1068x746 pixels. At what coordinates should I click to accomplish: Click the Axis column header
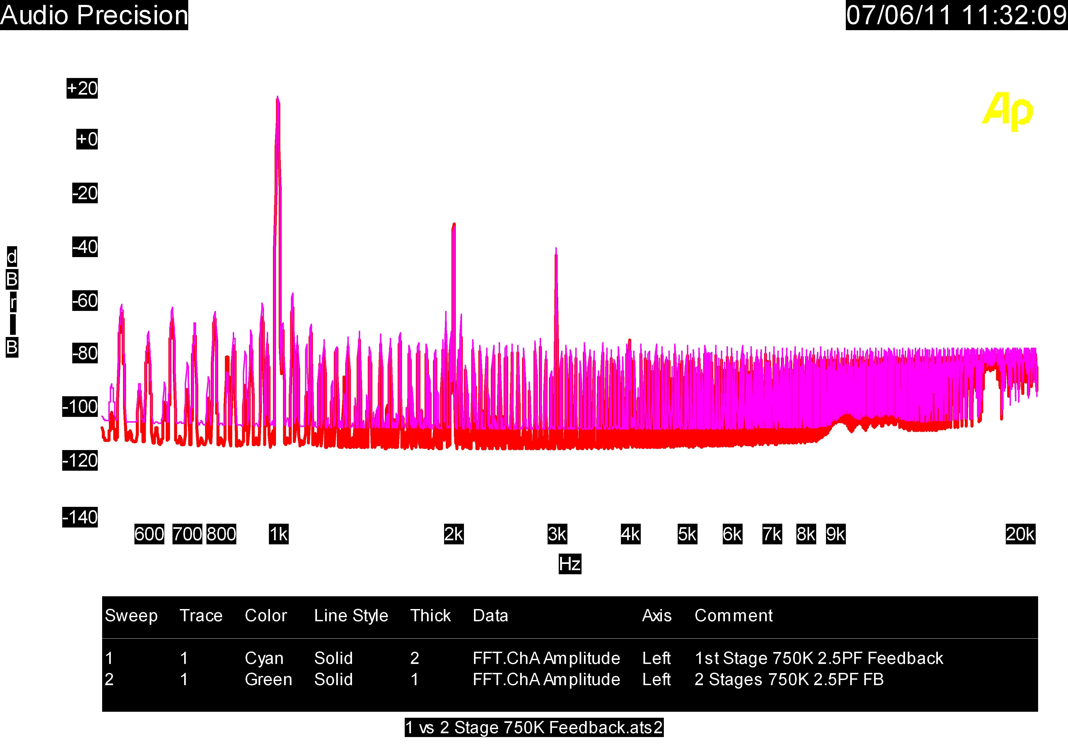(657, 616)
